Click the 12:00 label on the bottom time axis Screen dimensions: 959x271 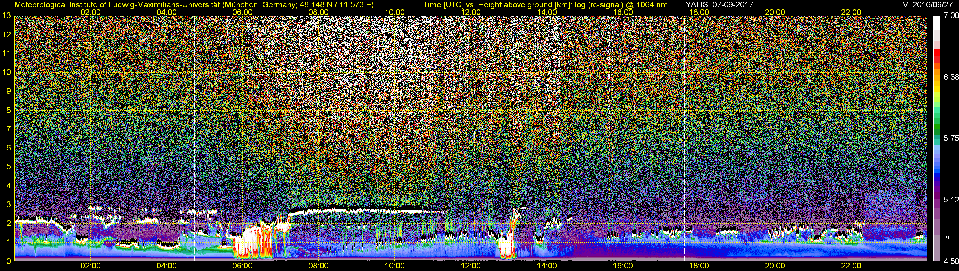pyautogui.click(x=471, y=266)
